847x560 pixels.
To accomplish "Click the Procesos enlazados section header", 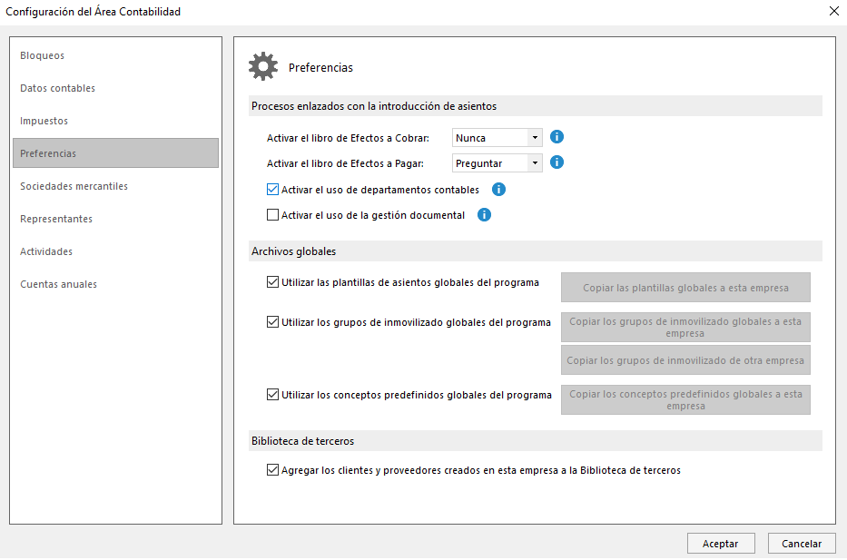I will pyautogui.click(x=536, y=106).
